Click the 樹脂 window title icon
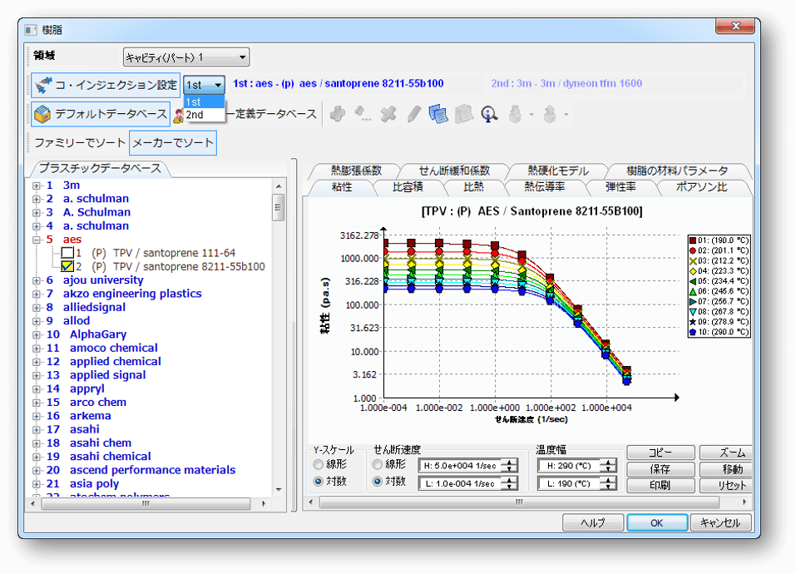 point(31,30)
